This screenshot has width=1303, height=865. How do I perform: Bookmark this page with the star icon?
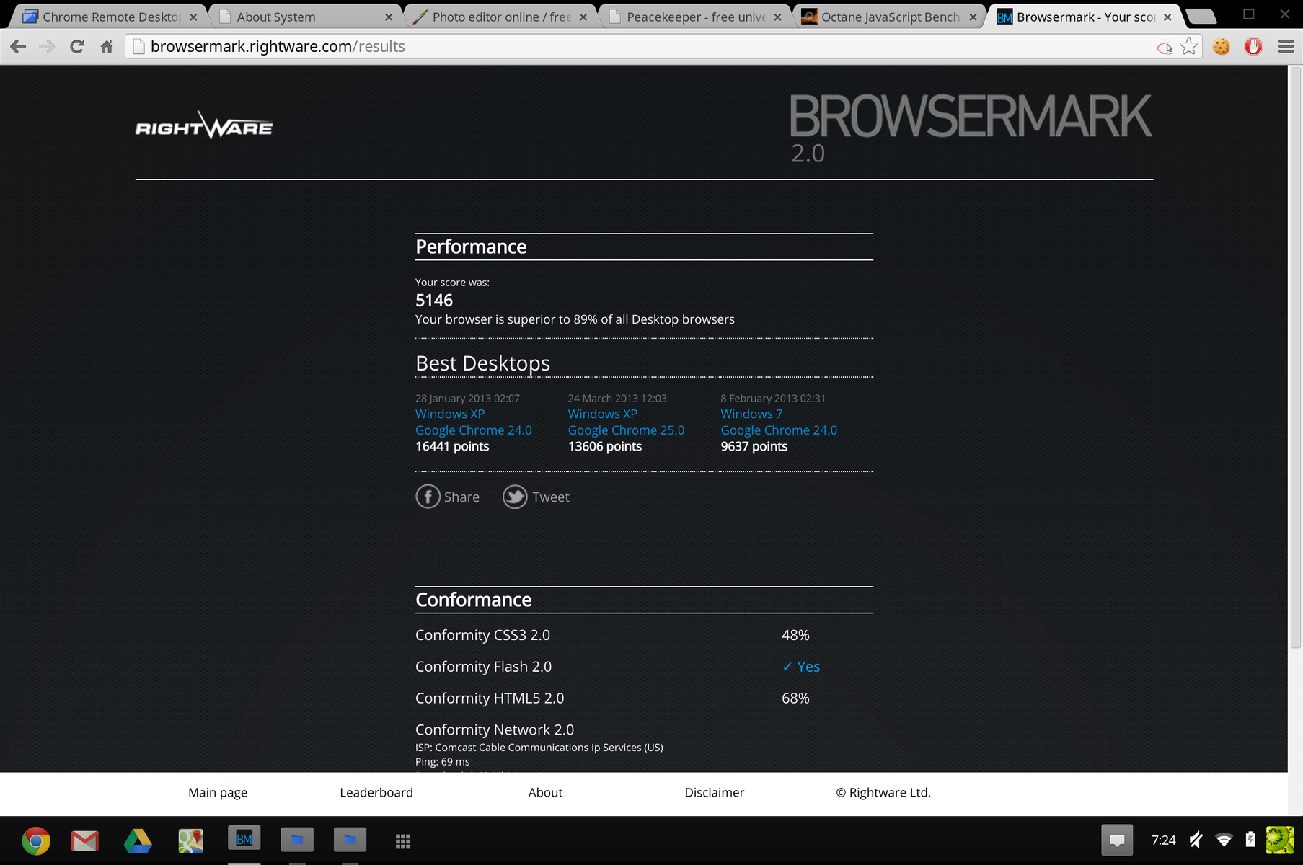click(1189, 47)
